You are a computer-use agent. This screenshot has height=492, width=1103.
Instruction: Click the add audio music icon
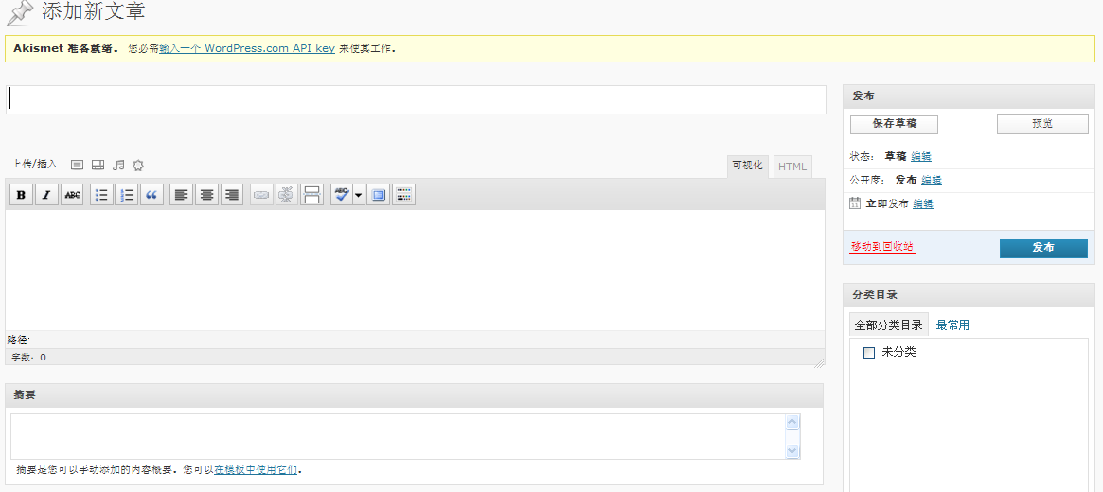(118, 165)
